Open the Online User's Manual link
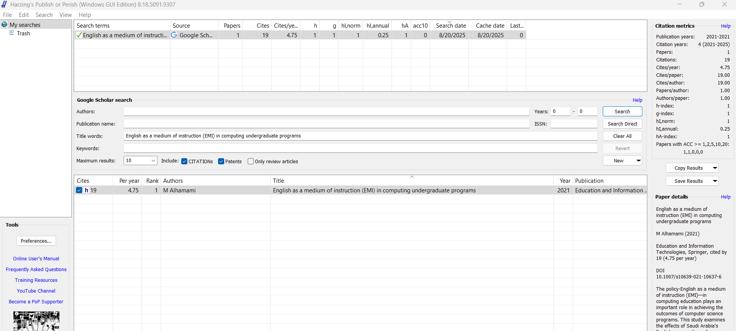Screen dimensions: 736x331 tap(36, 258)
